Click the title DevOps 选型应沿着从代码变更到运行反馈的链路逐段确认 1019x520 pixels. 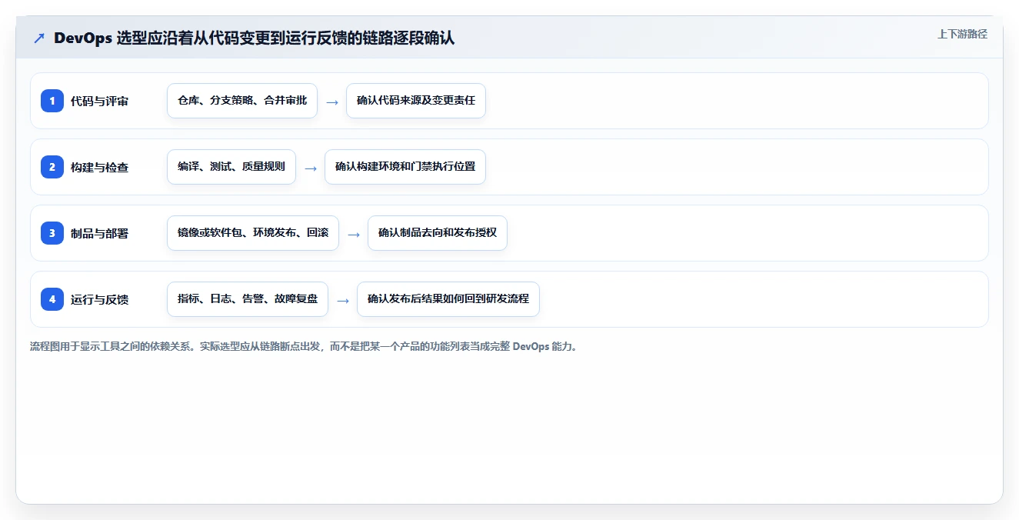(x=254, y=38)
